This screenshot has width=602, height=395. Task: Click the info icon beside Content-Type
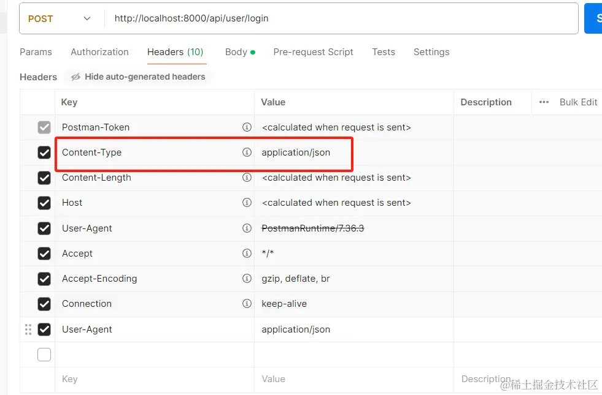[x=247, y=152]
